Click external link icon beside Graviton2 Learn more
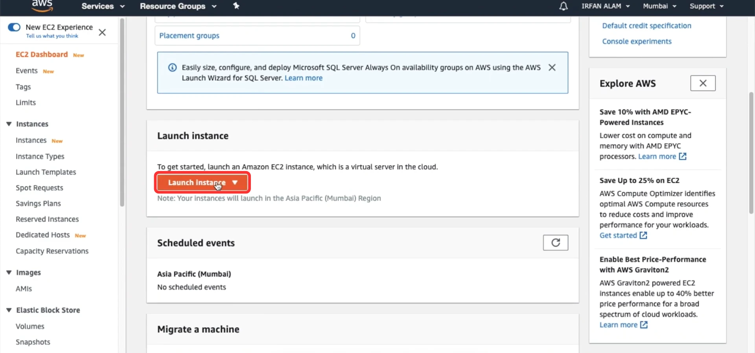Screen dimensions: 755x353 point(644,325)
